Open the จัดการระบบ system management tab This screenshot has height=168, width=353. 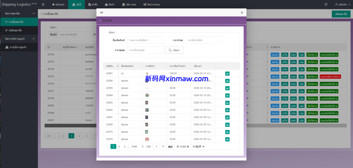tap(152, 4)
